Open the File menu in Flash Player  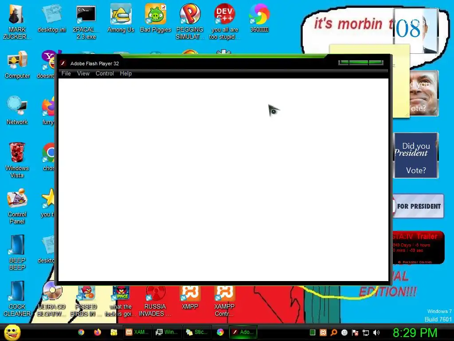coord(66,74)
